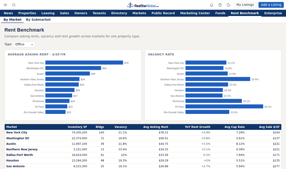Click Northern New Jersey vacancy rate bar
The height and width of the screenshot is (169, 286).
218,79
